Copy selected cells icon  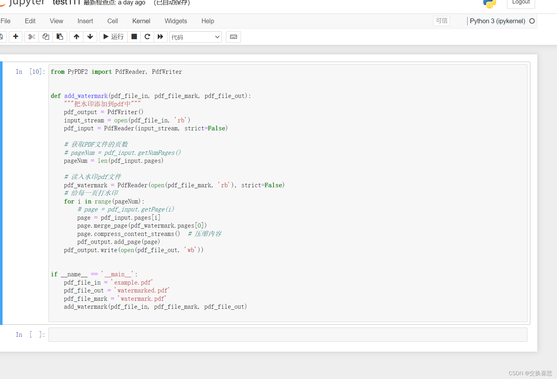(46, 37)
